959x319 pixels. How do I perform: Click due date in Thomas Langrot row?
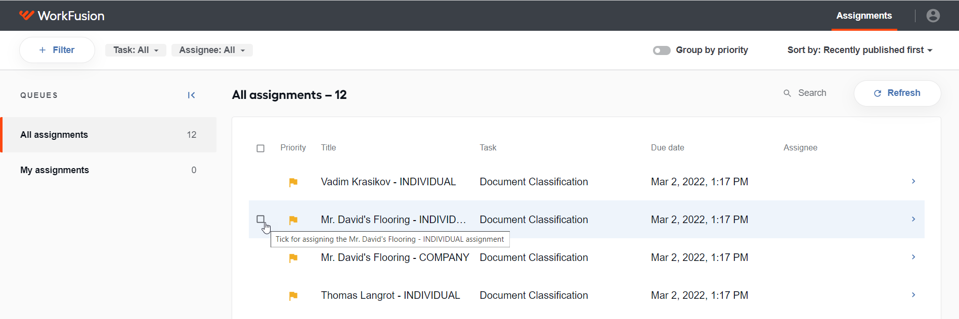pos(700,295)
